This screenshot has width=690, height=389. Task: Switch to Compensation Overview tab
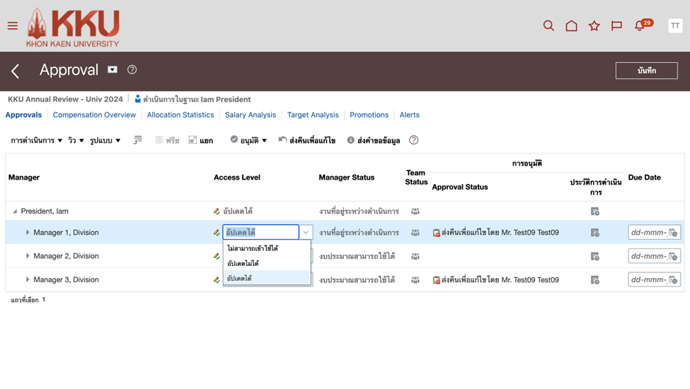[x=94, y=115]
